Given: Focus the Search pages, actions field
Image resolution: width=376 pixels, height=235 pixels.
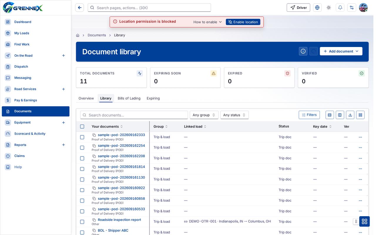Looking at the screenshot, I should 149,8.
